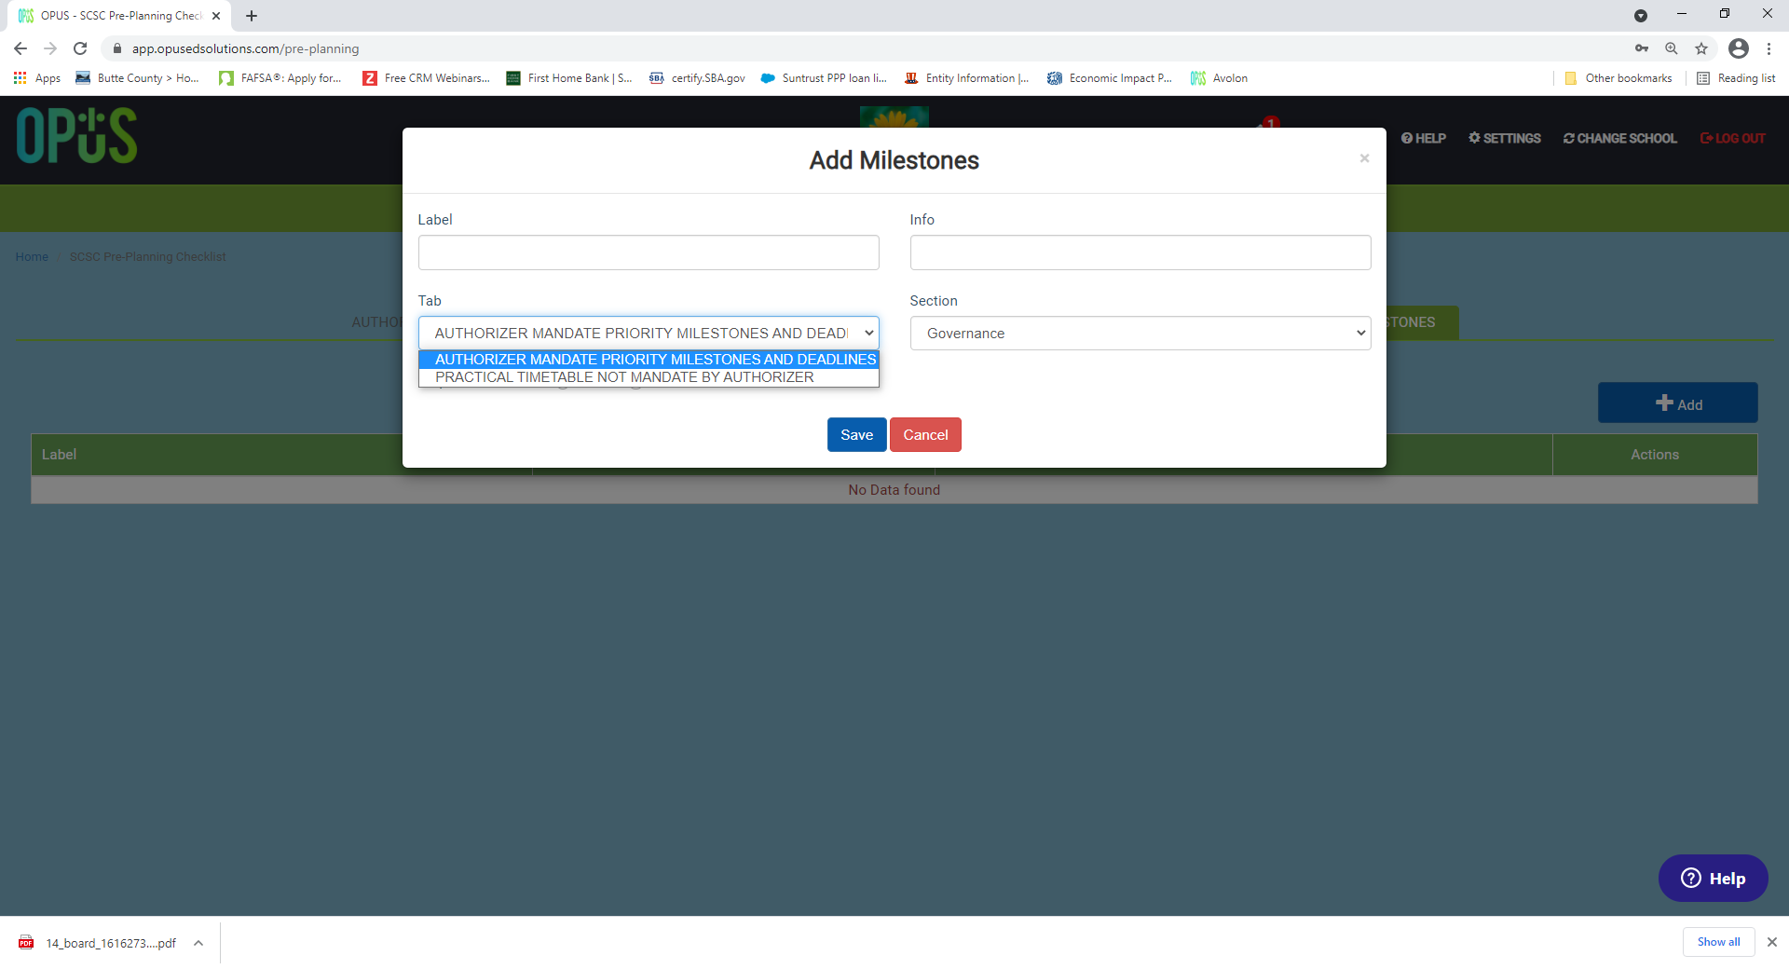Open the Reading list
Viewport: 1789px width, 969px height.
(x=1737, y=78)
